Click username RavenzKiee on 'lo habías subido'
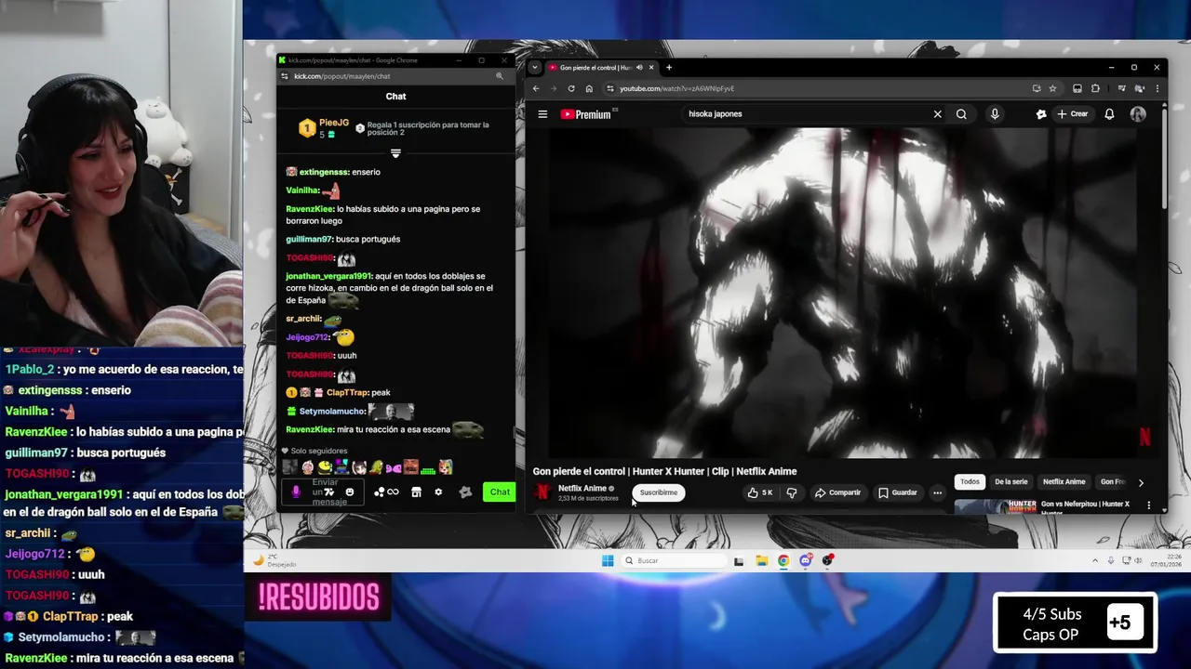 coord(310,209)
